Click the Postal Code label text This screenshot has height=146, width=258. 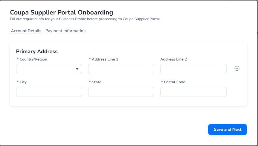point(174,82)
